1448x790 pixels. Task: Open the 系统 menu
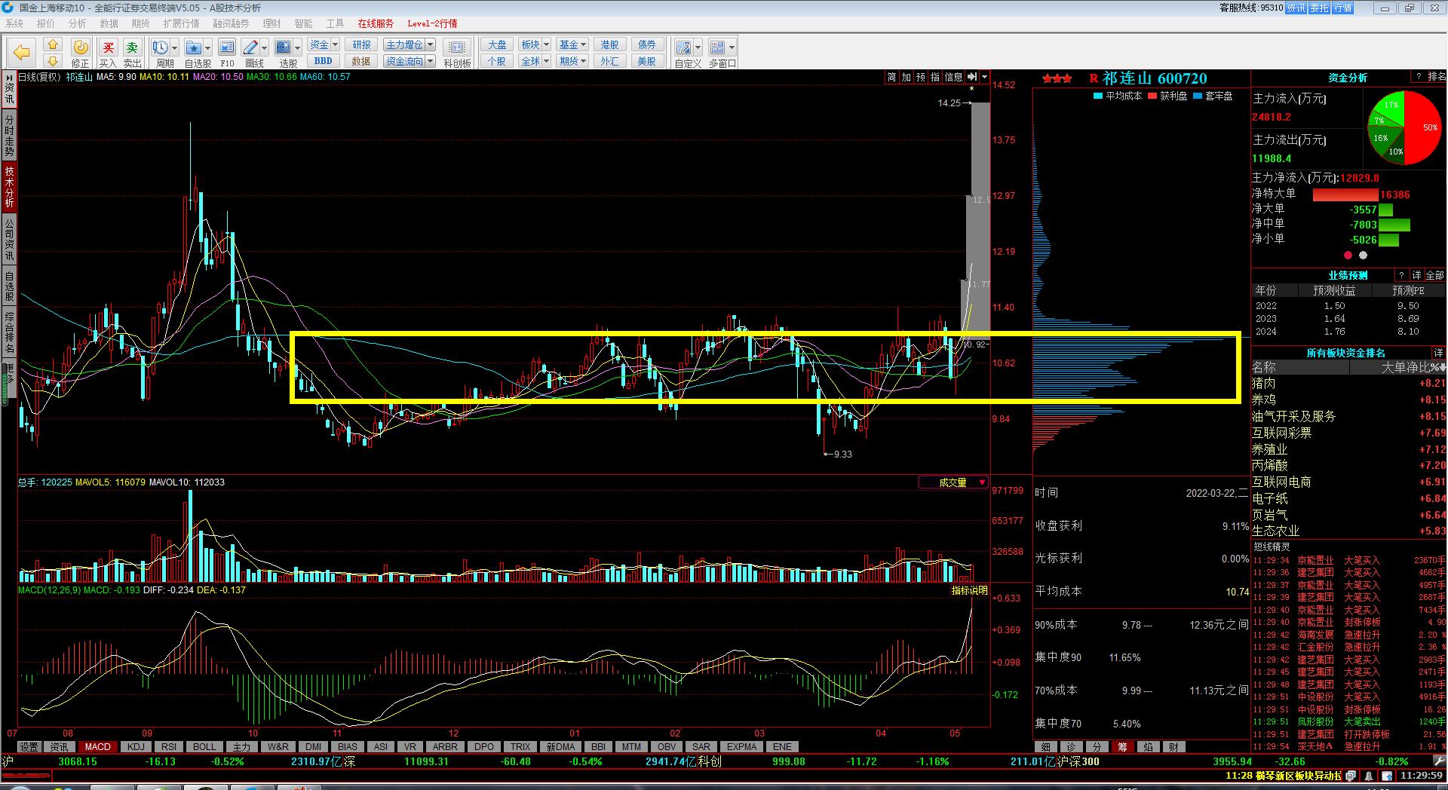click(14, 23)
